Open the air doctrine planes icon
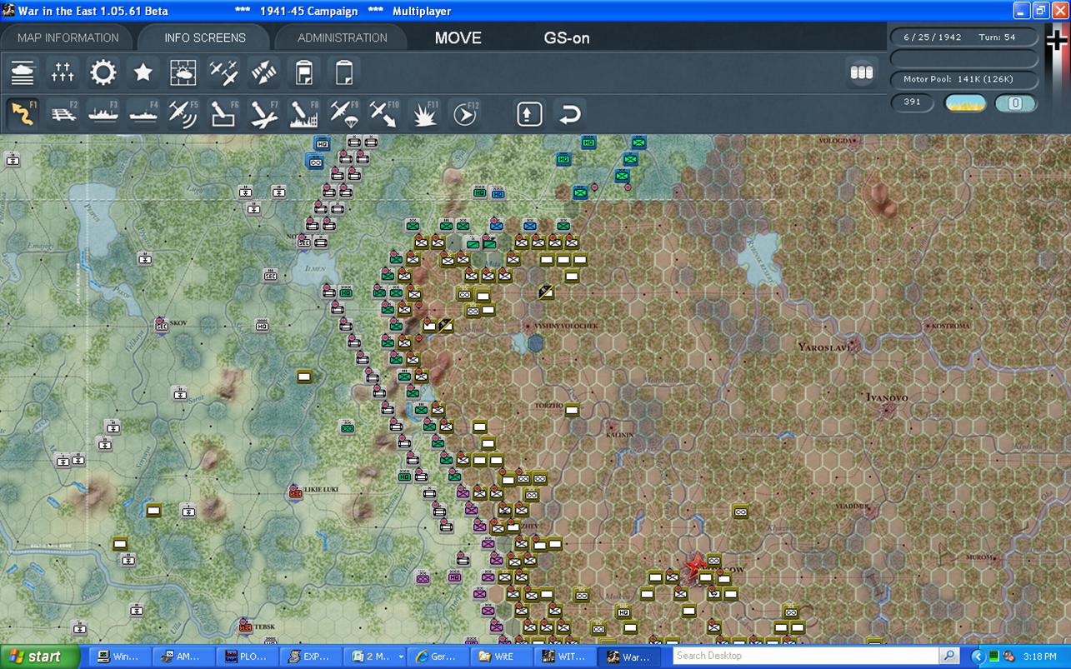This screenshot has height=669, width=1071. point(223,72)
